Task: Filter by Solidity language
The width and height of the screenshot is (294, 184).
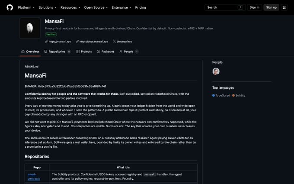Action: click(239, 95)
